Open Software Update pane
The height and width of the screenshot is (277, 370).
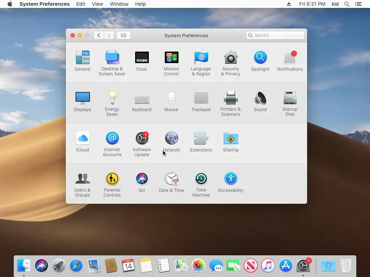(142, 144)
